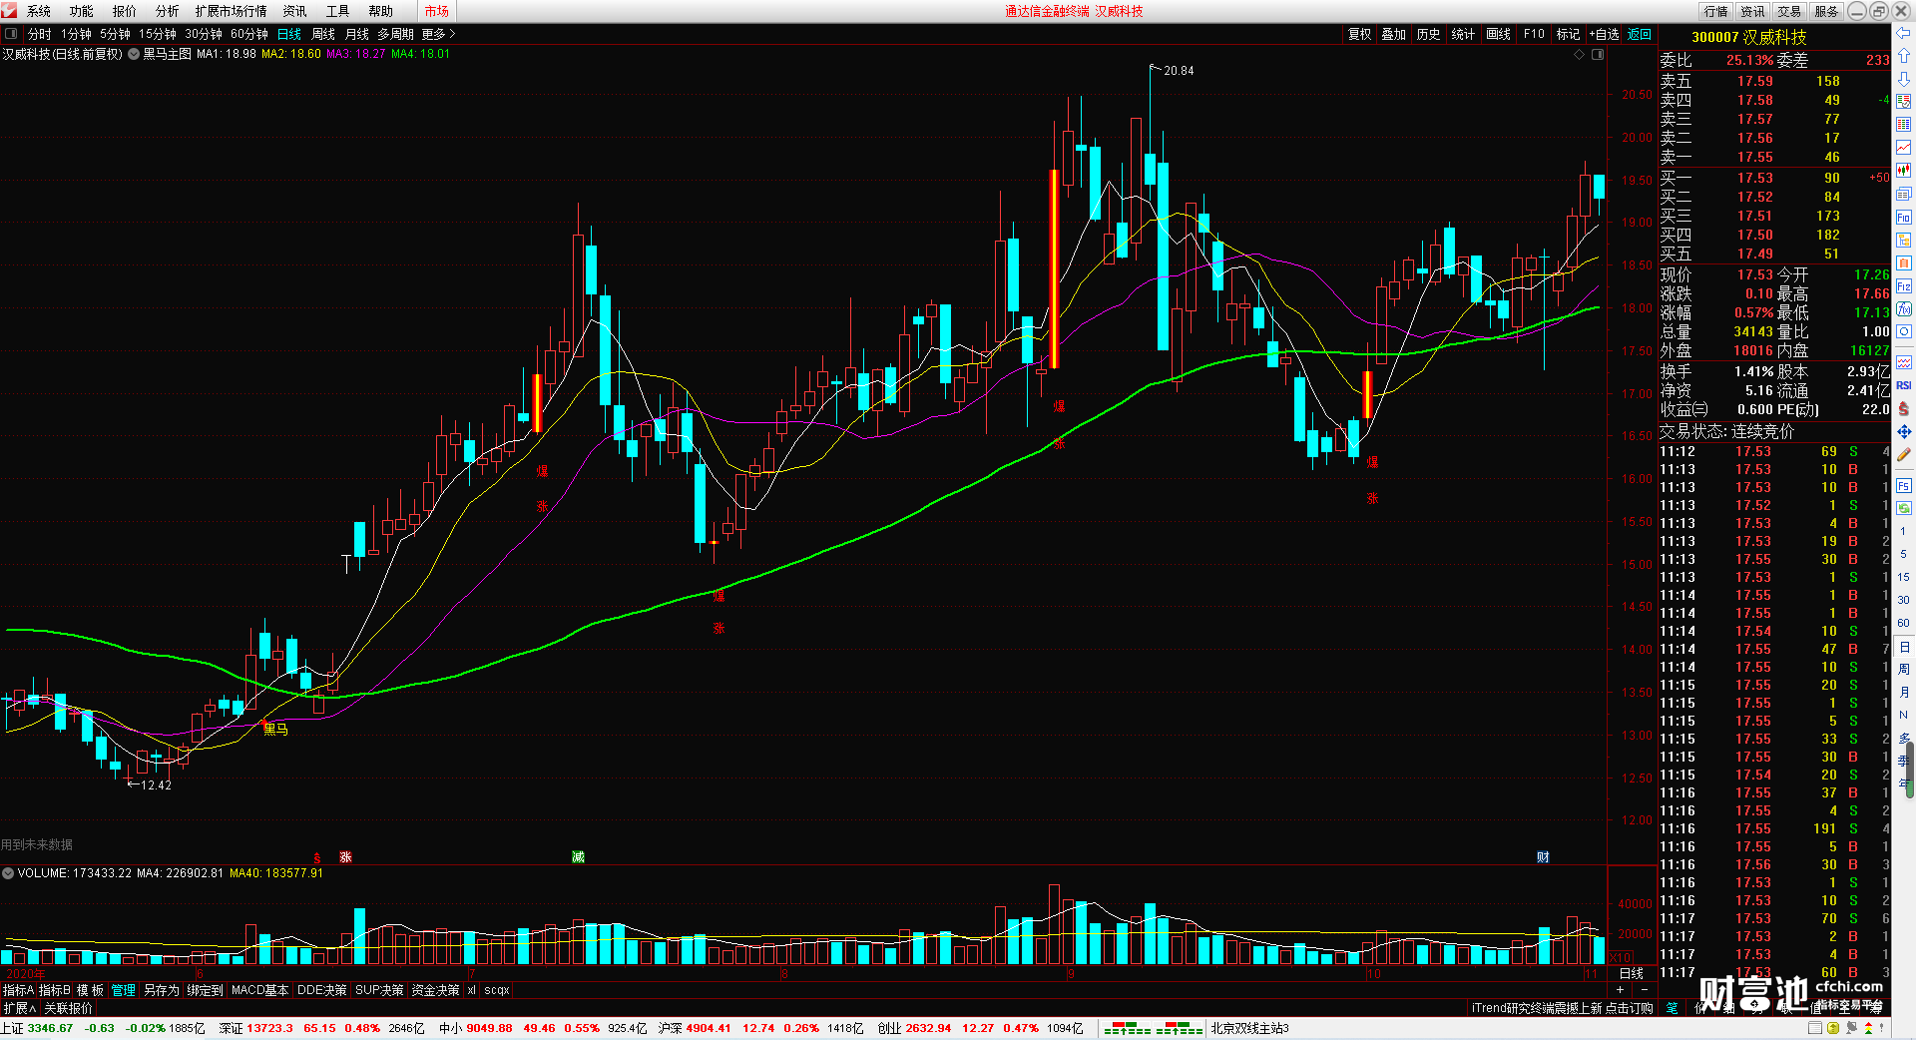This screenshot has height=1040, width=1916.
Task: Click the red app logo icon top-left
Action: tap(9, 11)
